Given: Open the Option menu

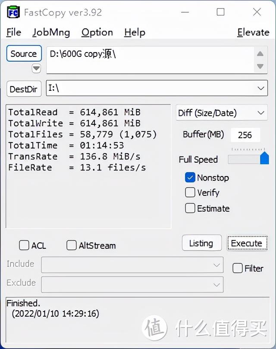Looking at the screenshot, I should tap(97, 33).
